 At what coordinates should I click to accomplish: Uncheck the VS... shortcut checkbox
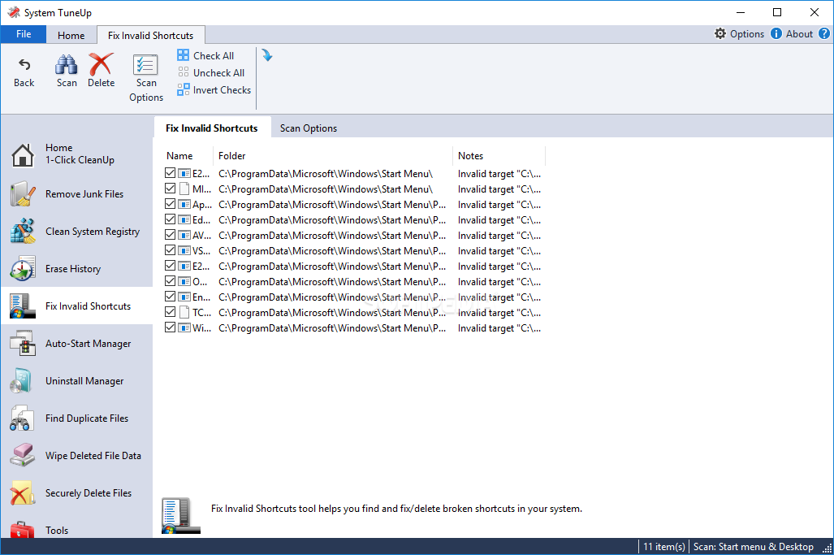[171, 250]
